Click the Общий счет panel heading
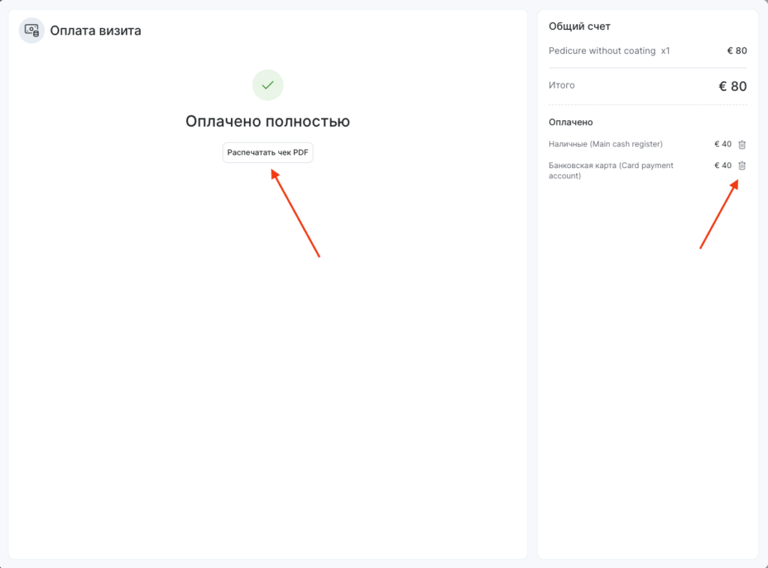 point(580,26)
